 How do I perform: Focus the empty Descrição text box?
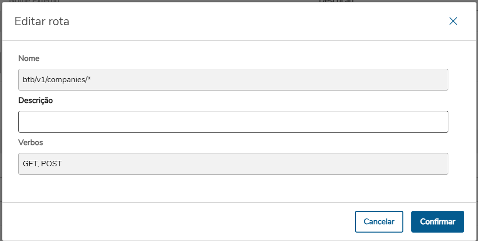[x=233, y=122]
